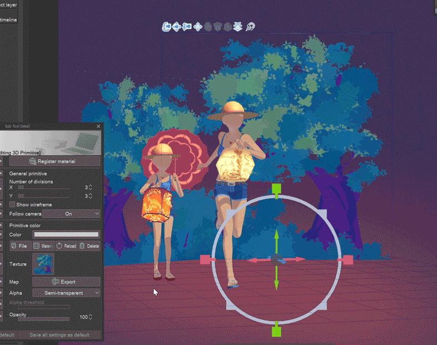Click the tree Texture thumbnail

tap(43, 264)
